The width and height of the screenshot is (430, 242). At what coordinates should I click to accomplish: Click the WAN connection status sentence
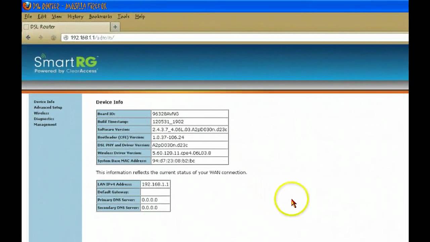pyautogui.click(x=171, y=172)
